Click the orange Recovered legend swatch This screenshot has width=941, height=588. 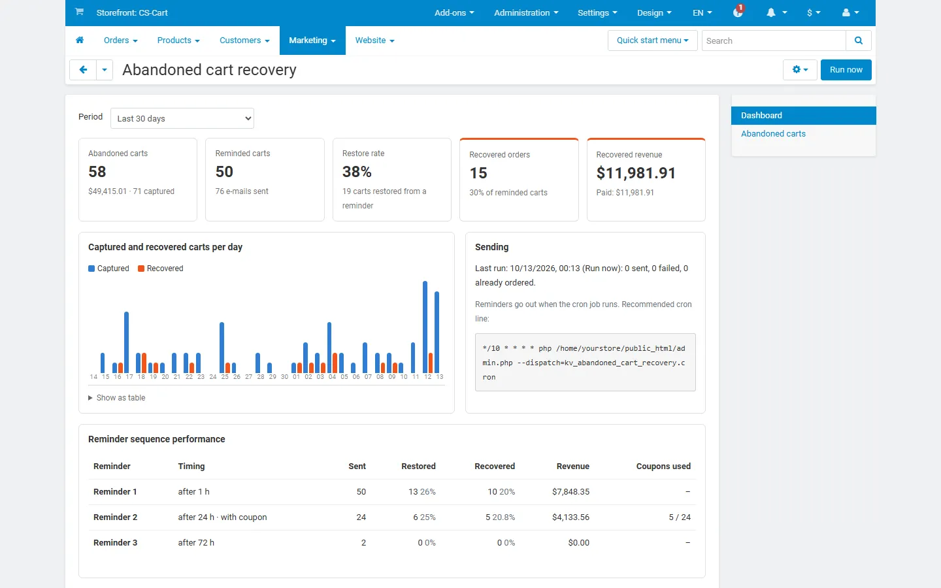pyautogui.click(x=141, y=269)
